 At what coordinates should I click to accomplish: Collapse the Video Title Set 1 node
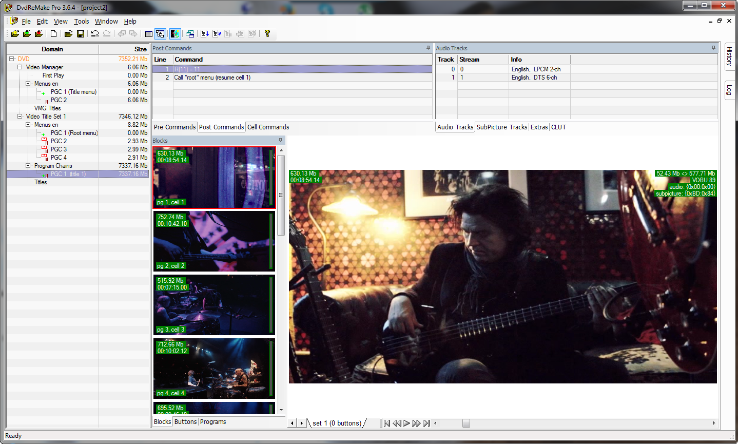[20, 117]
